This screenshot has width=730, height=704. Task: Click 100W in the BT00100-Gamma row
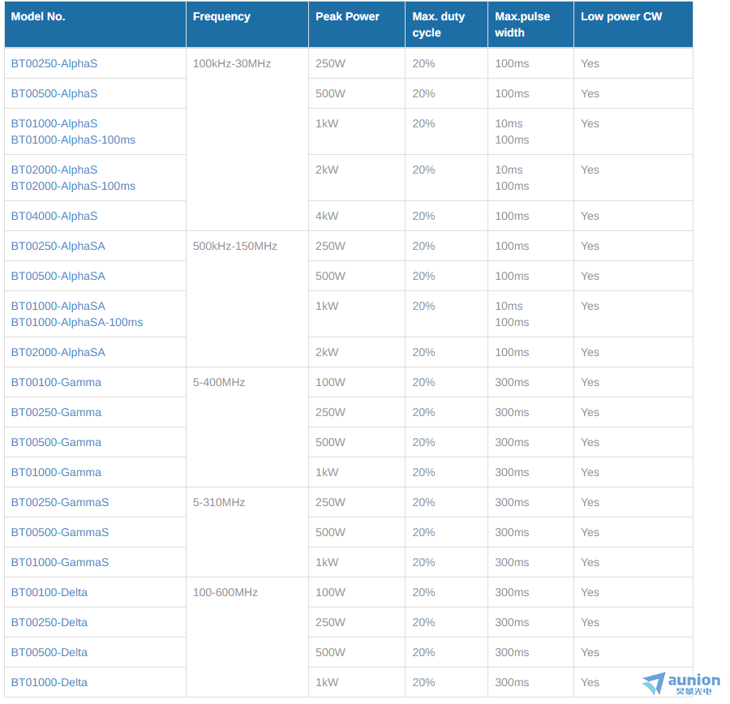click(x=330, y=382)
